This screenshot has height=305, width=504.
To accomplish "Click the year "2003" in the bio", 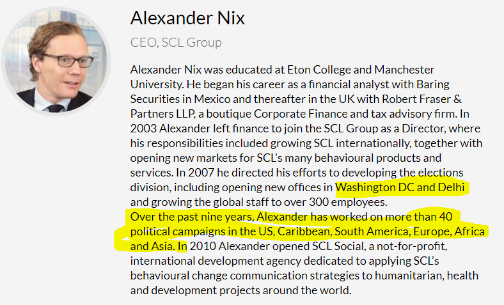I will point(144,128).
